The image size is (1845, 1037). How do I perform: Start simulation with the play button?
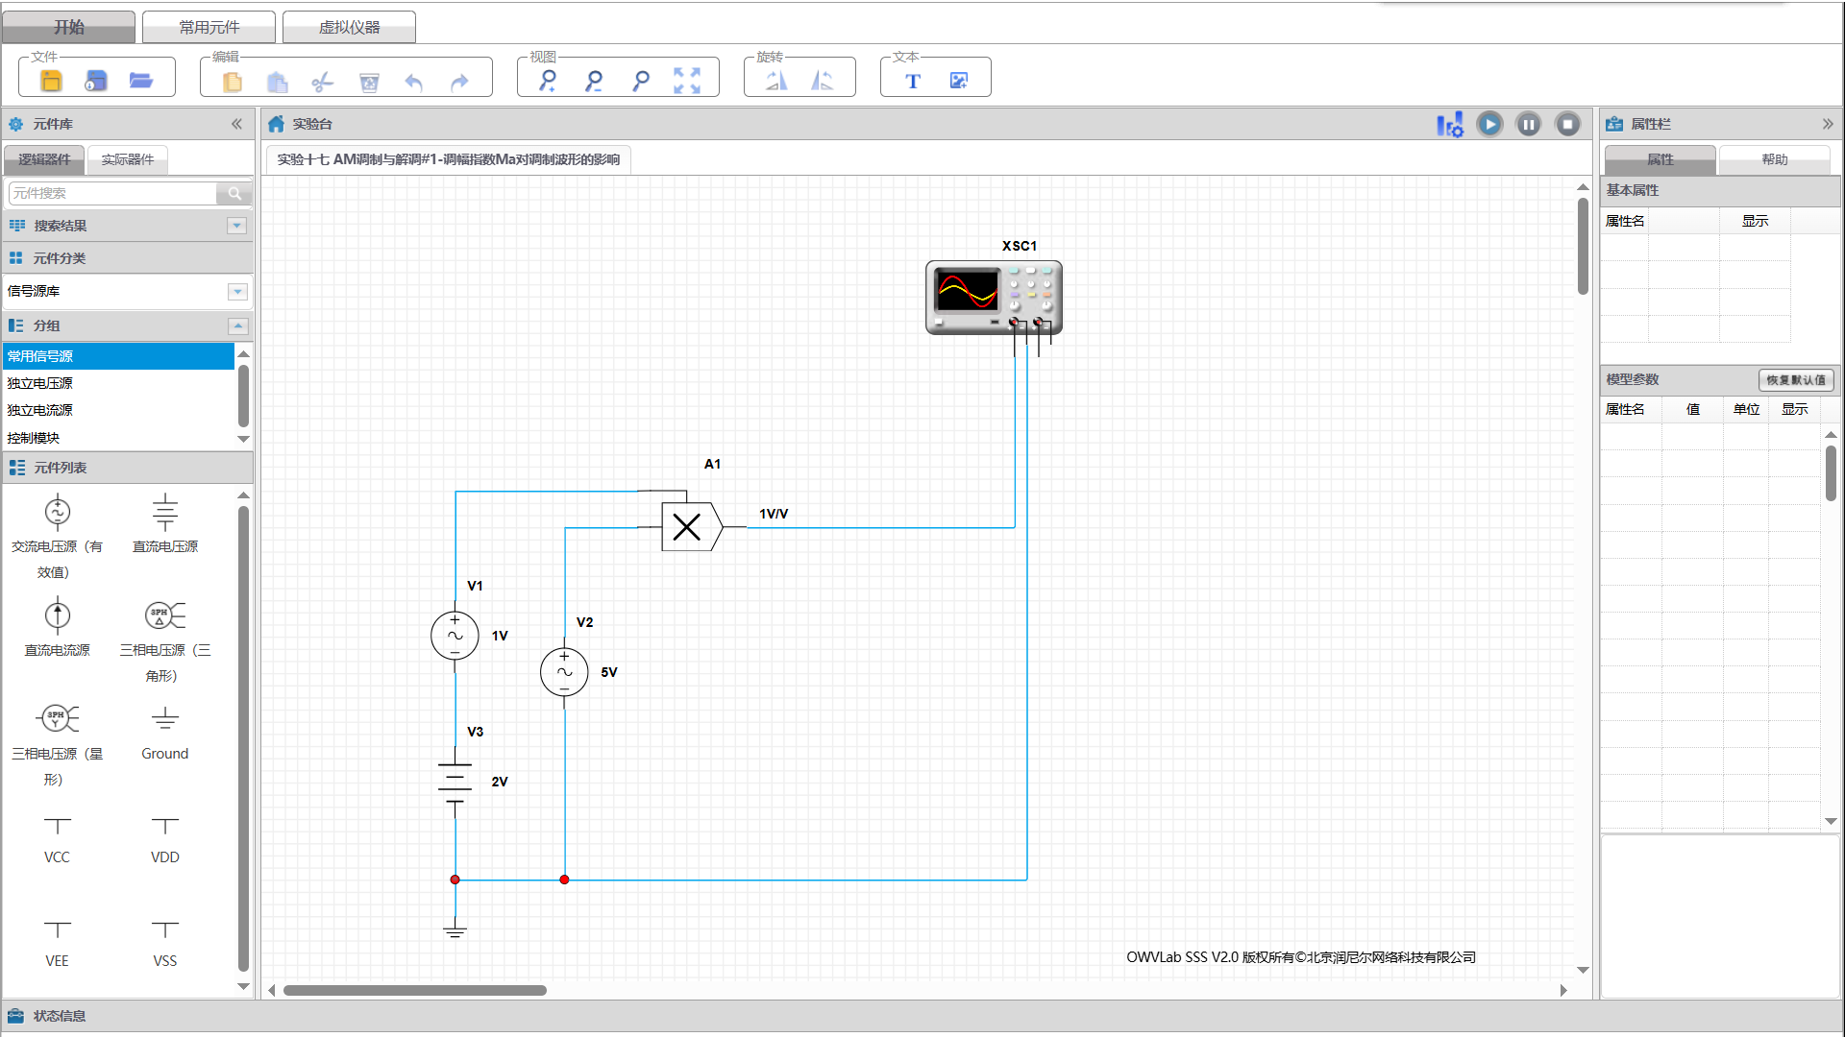1490,124
